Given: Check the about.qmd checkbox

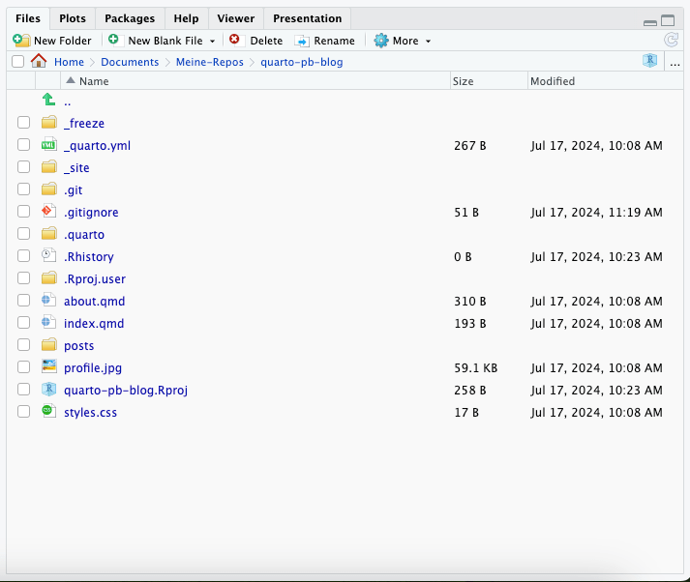Looking at the screenshot, I should 24,301.
